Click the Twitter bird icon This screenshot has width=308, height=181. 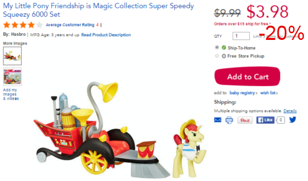tap(292, 120)
